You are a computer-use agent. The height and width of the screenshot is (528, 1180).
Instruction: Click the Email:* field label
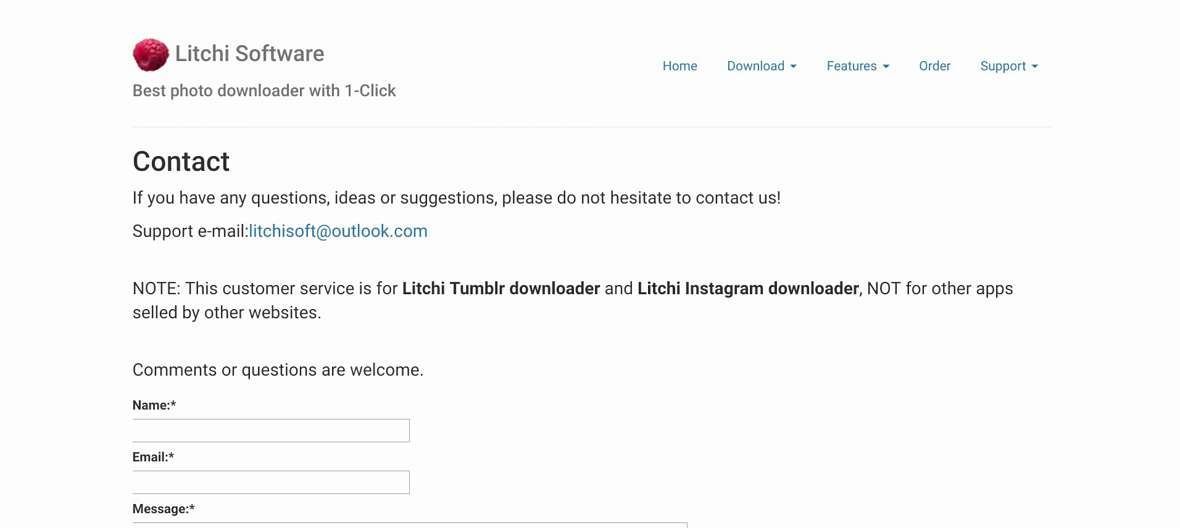pos(153,457)
